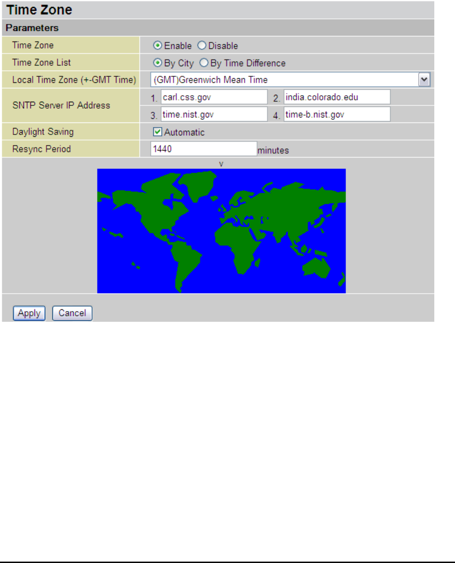Click SNTP server field containing india.colorado.edu
The image size is (455, 563).
pyautogui.click(x=337, y=97)
